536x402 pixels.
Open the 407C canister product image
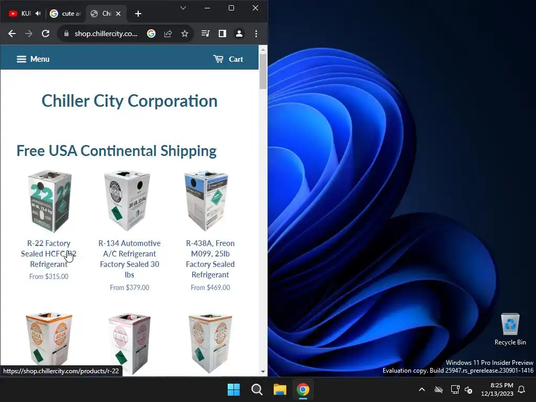210,343
